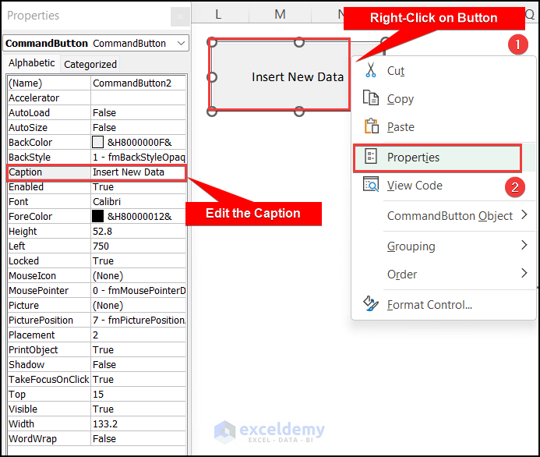Click the Insert New Data button

pyautogui.click(x=280, y=76)
